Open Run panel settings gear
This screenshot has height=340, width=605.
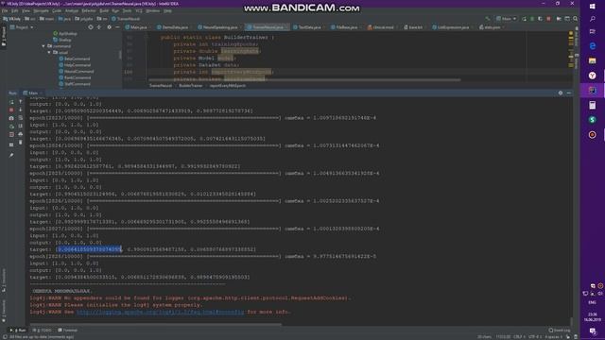click(561, 93)
